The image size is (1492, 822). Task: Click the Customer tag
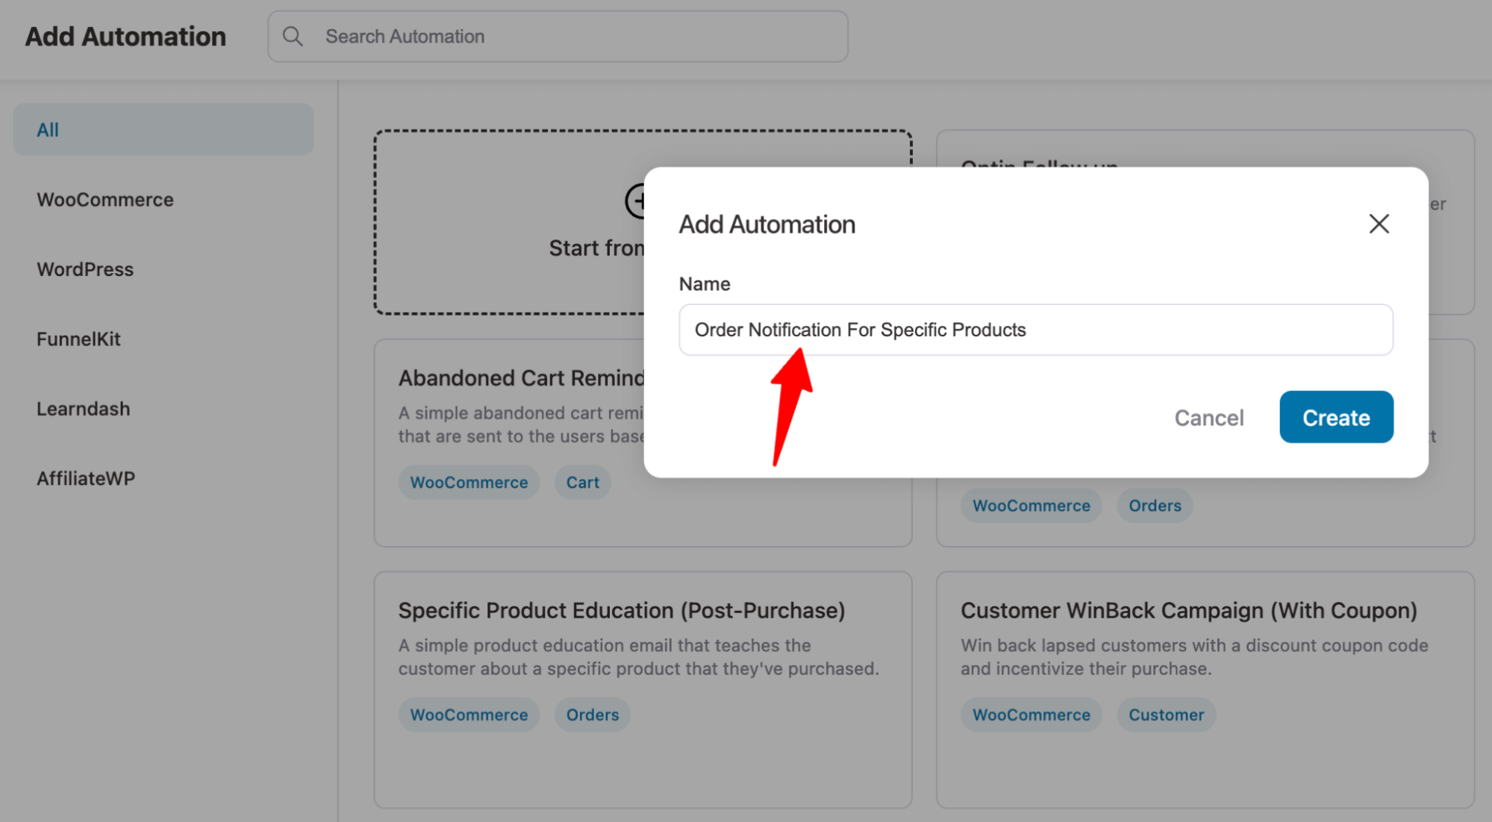point(1166,715)
